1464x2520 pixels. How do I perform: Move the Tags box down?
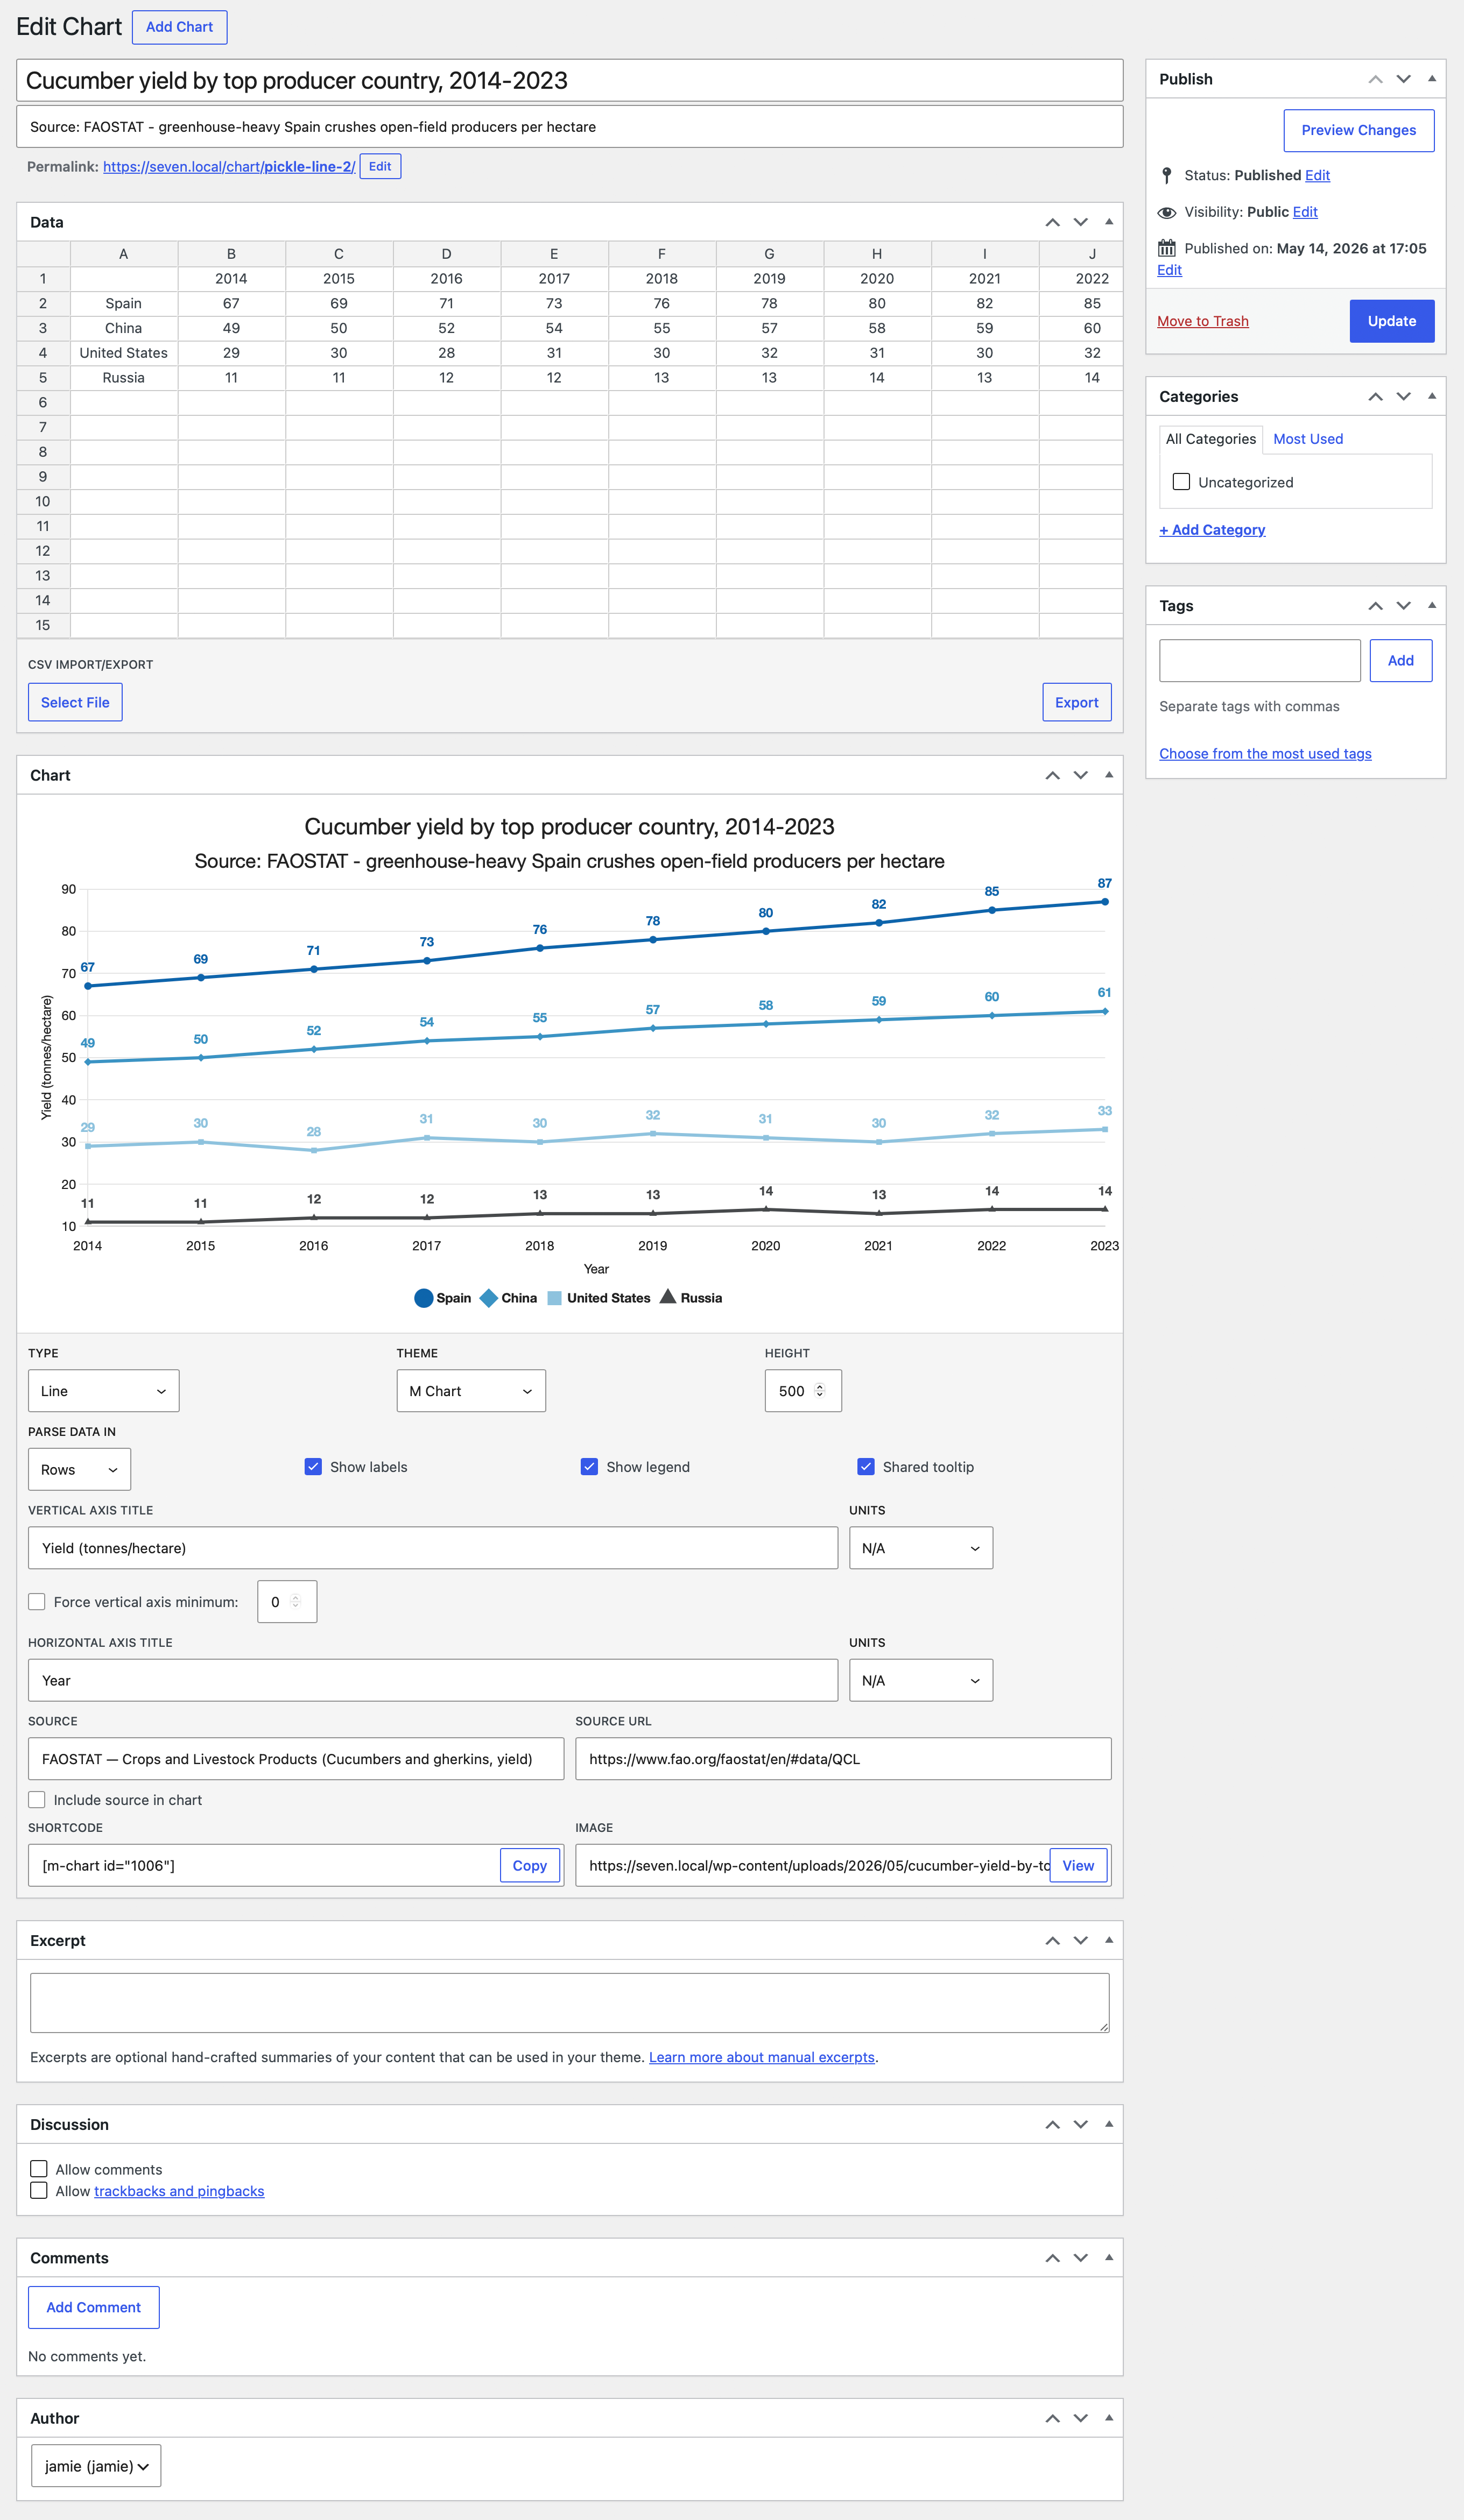[1404, 606]
